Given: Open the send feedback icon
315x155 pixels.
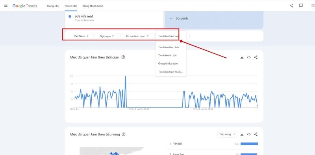Looking at the screenshot, I should point(301,5).
